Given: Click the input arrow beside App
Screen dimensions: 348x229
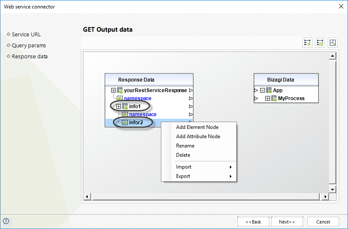Looking at the screenshot, I should pos(256,90).
